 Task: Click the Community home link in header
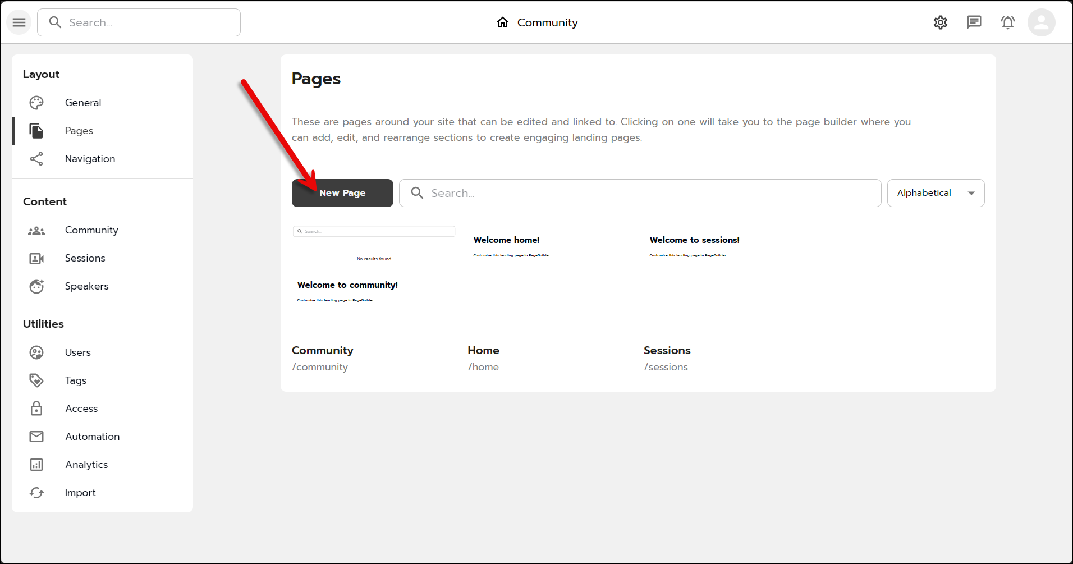click(537, 22)
